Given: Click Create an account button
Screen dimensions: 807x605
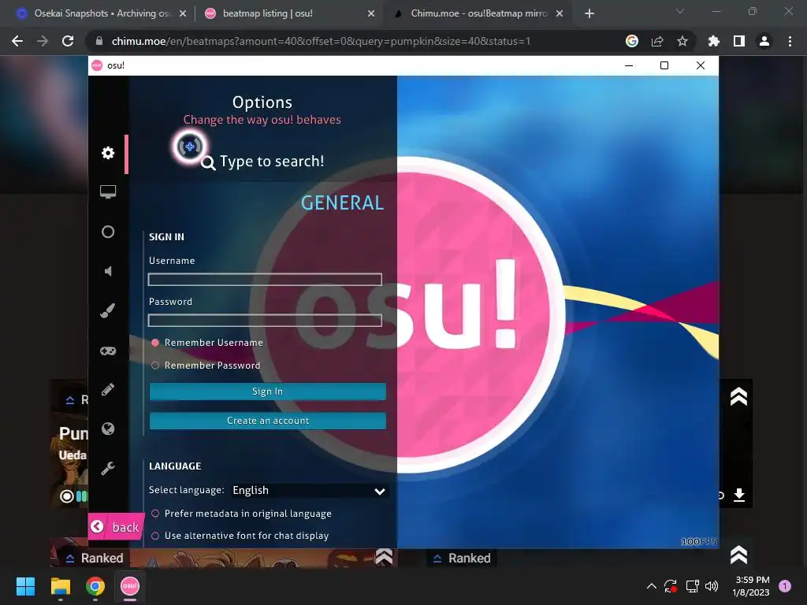Looking at the screenshot, I should click(x=268, y=421).
